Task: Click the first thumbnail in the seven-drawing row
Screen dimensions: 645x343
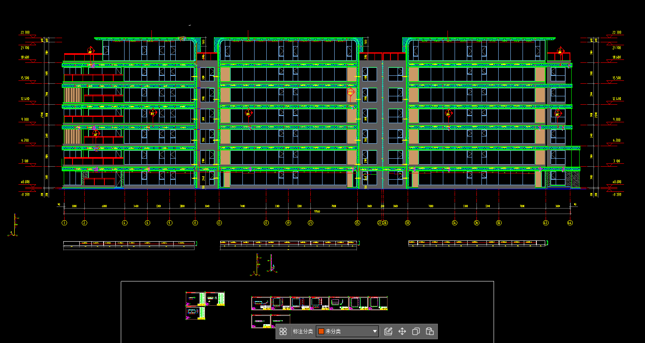Action: click(x=261, y=303)
